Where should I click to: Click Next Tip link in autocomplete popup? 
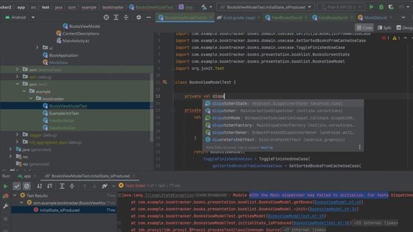coord(267,148)
